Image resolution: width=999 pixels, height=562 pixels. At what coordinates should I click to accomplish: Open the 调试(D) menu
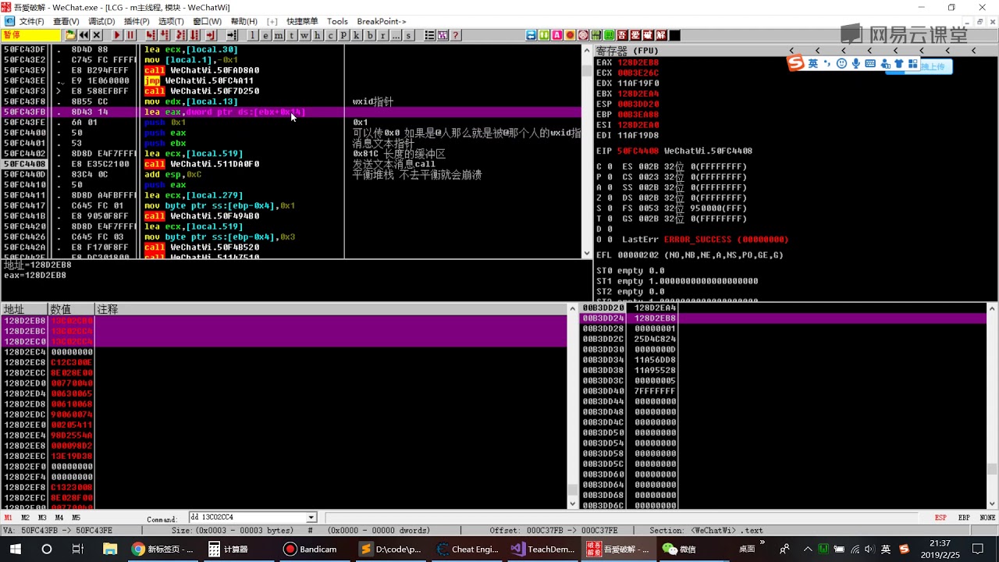pyautogui.click(x=101, y=21)
